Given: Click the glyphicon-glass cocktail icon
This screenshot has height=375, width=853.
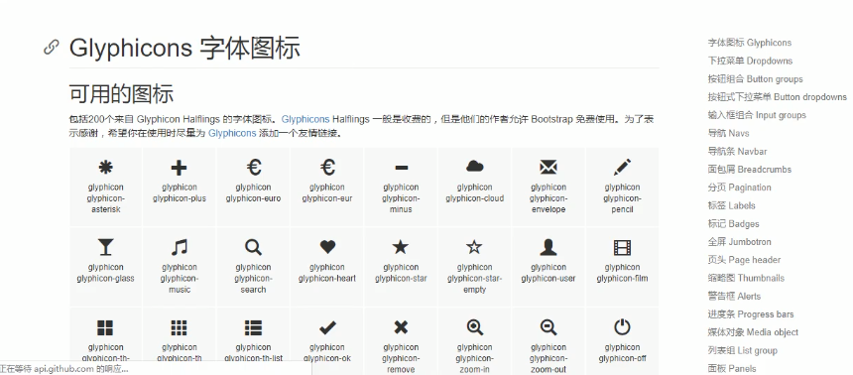Looking at the screenshot, I should click(x=105, y=248).
